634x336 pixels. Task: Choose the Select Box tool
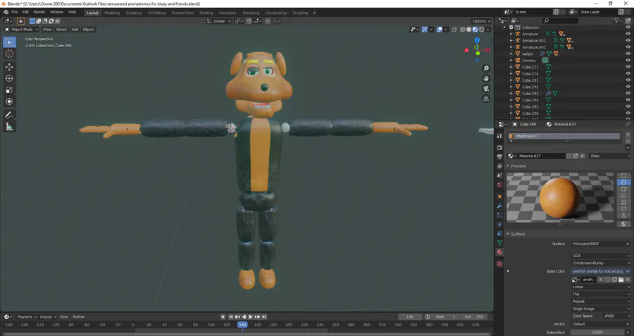pyautogui.click(x=9, y=42)
